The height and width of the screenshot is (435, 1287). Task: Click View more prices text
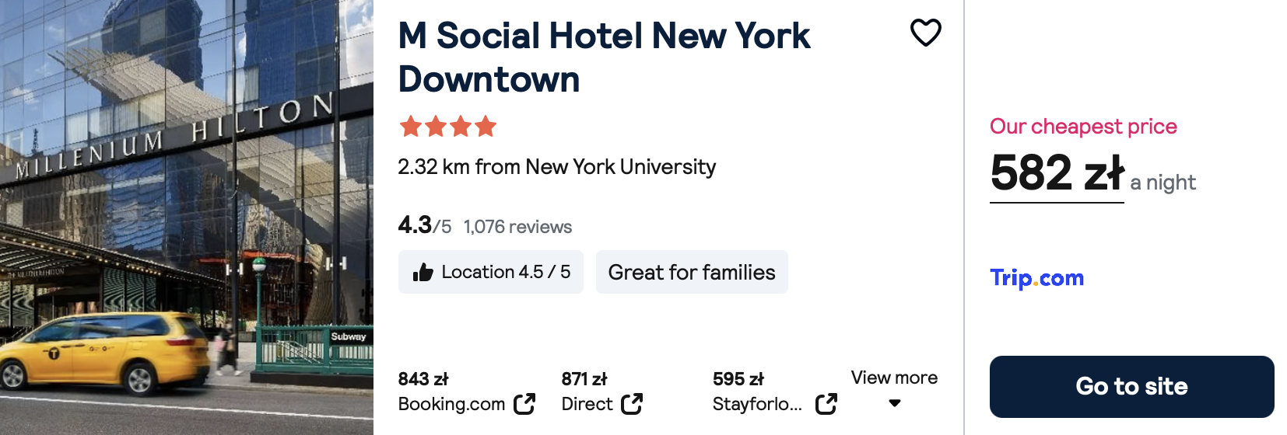[x=894, y=378]
